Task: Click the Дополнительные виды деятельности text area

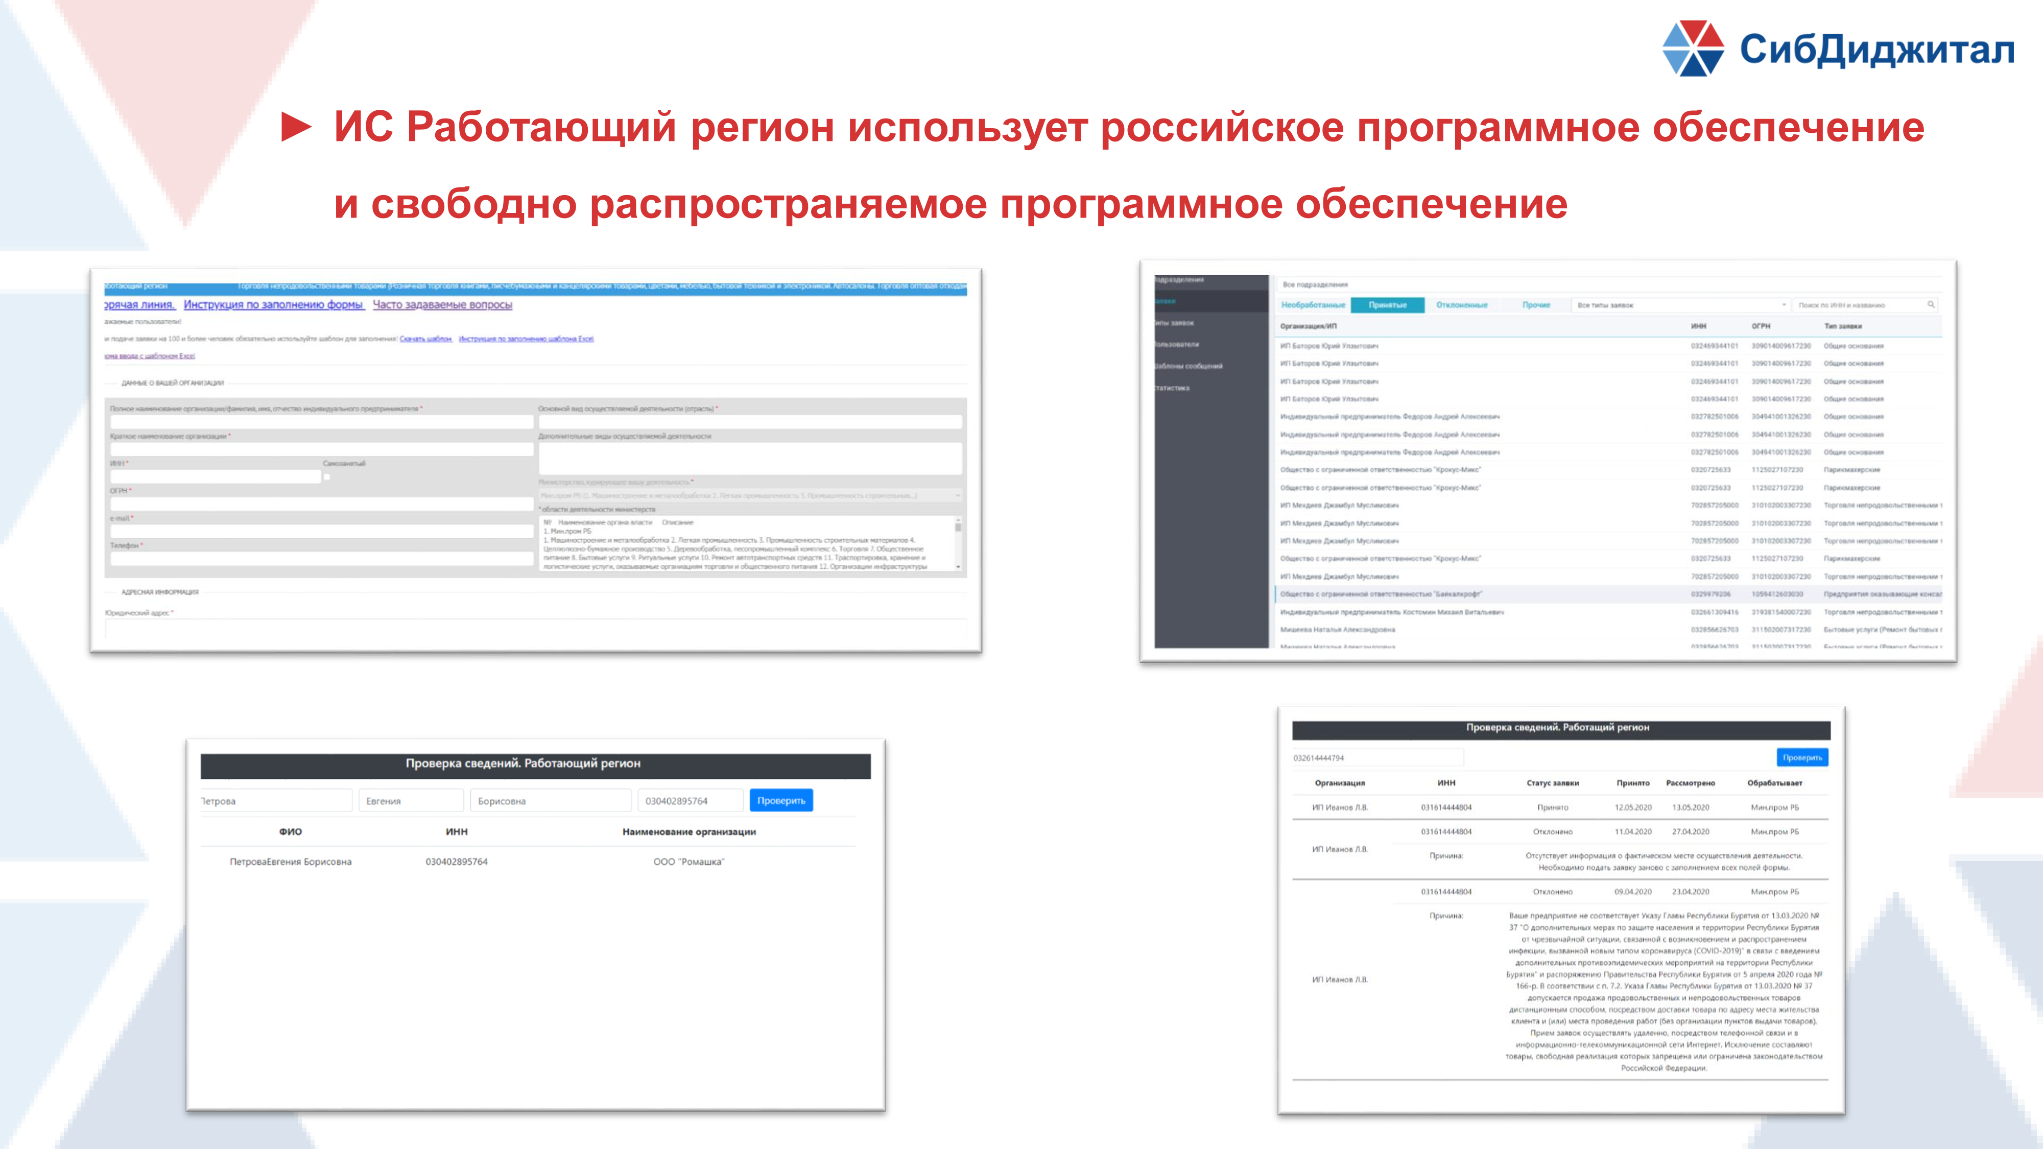Action: click(x=750, y=459)
